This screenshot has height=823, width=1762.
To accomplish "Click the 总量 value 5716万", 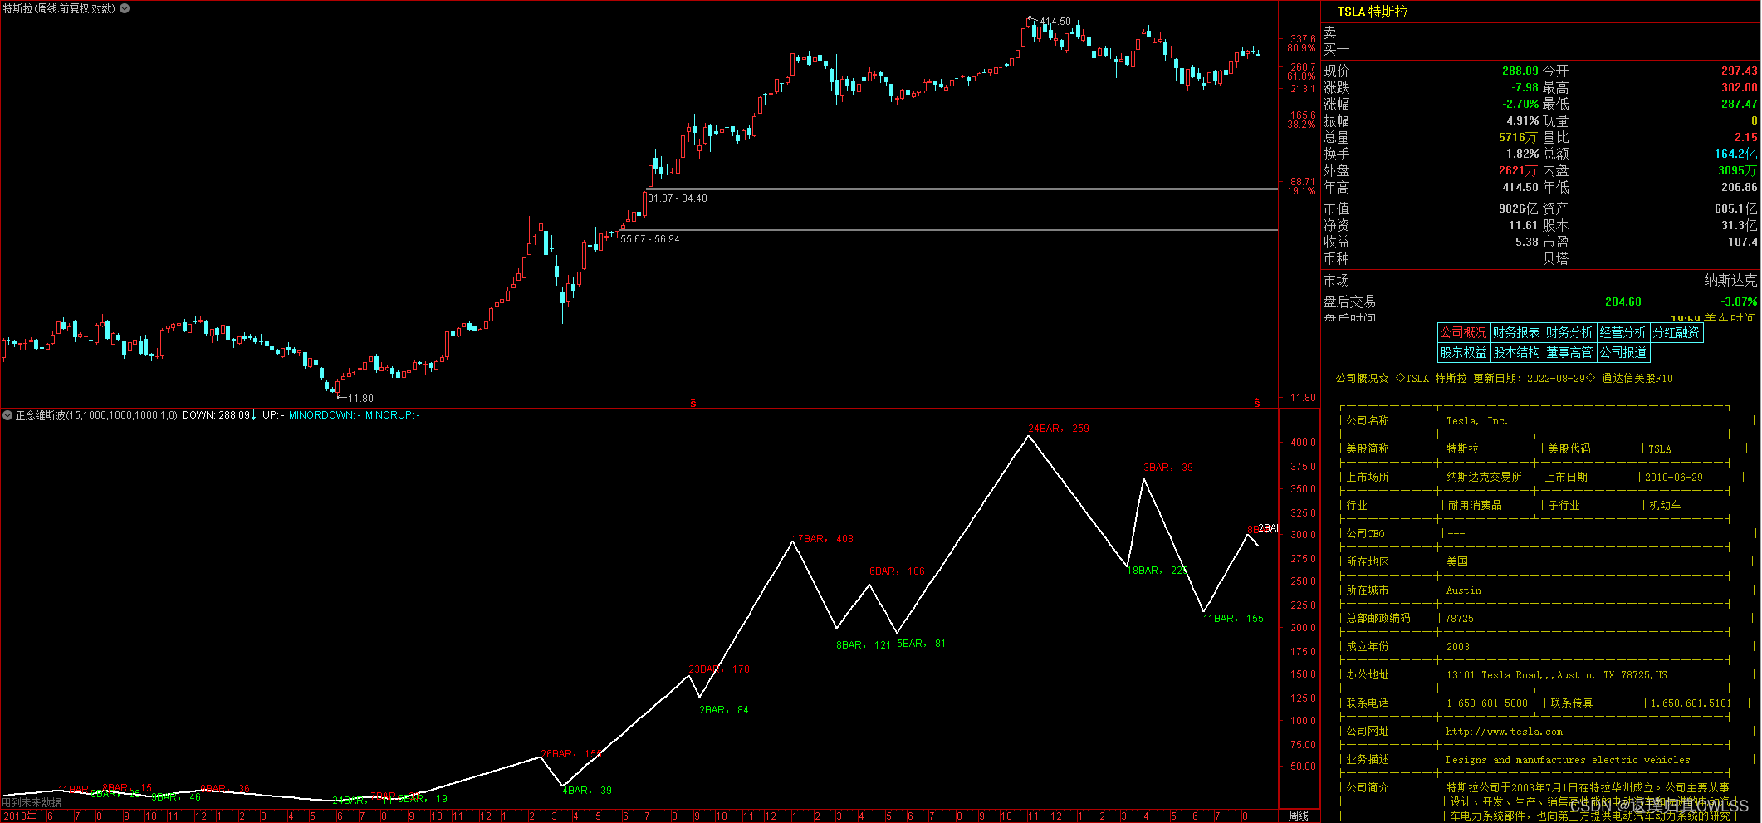I will 1519,138.
